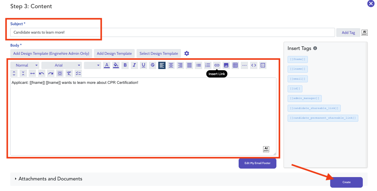
Task: Select the Italic formatting icon
Action: (x=134, y=65)
